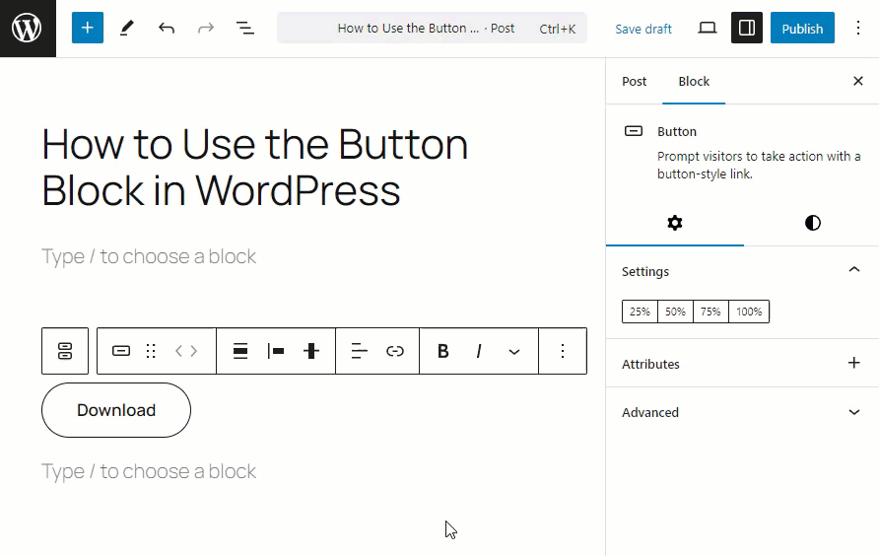The width and height of the screenshot is (879, 556).
Task: Click empty paragraph below Download button
Action: click(x=149, y=471)
